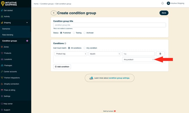Image resolution: width=189 pixels, height=113 pixels.
Task: Click the Condition groups badge icon
Action: tap(27, 41)
